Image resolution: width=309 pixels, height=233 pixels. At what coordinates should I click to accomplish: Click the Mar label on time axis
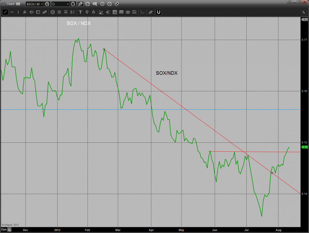[118, 230]
